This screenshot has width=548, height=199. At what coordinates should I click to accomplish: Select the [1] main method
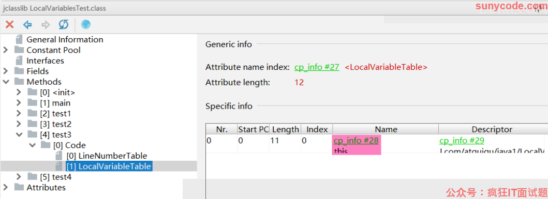pyautogui.click(x=55, y=103)
